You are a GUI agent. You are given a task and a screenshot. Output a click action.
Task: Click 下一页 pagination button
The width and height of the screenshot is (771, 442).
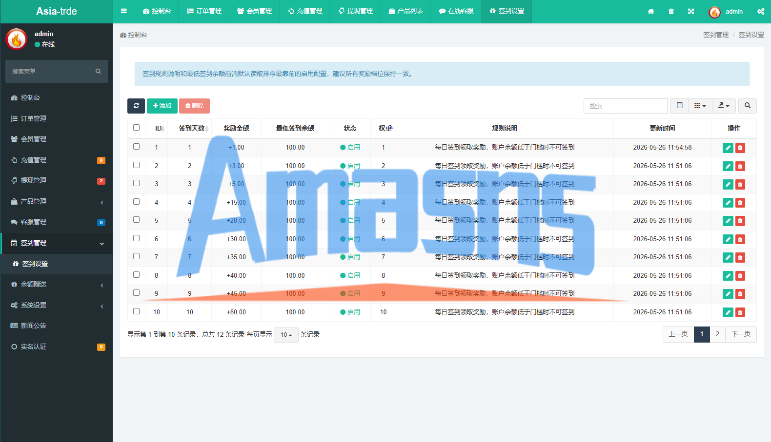click(741, 334)
